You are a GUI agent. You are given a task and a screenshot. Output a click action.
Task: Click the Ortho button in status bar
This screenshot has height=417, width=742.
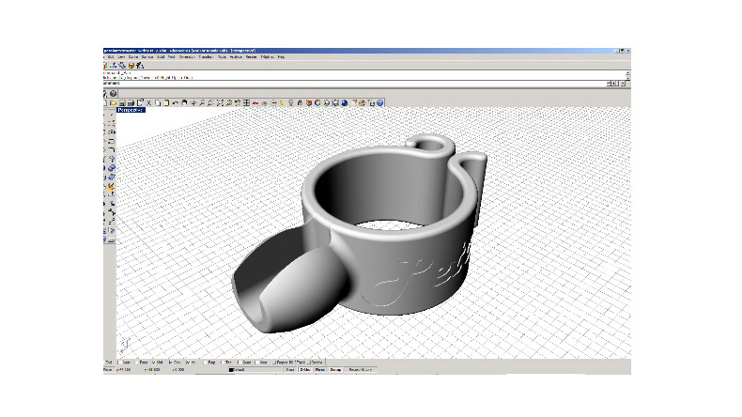point(305,370)
